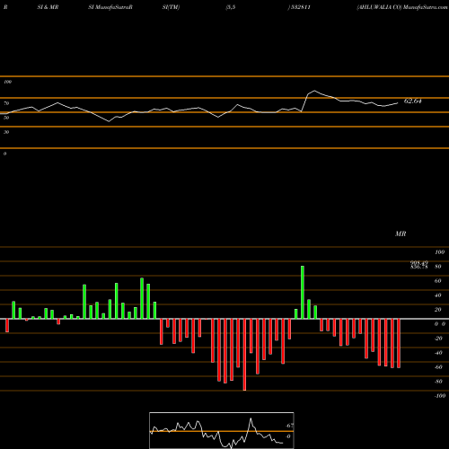The height and width of the screenshot is (449, 449).
Task: Click the RSI axis label 50
Action: 6,118
